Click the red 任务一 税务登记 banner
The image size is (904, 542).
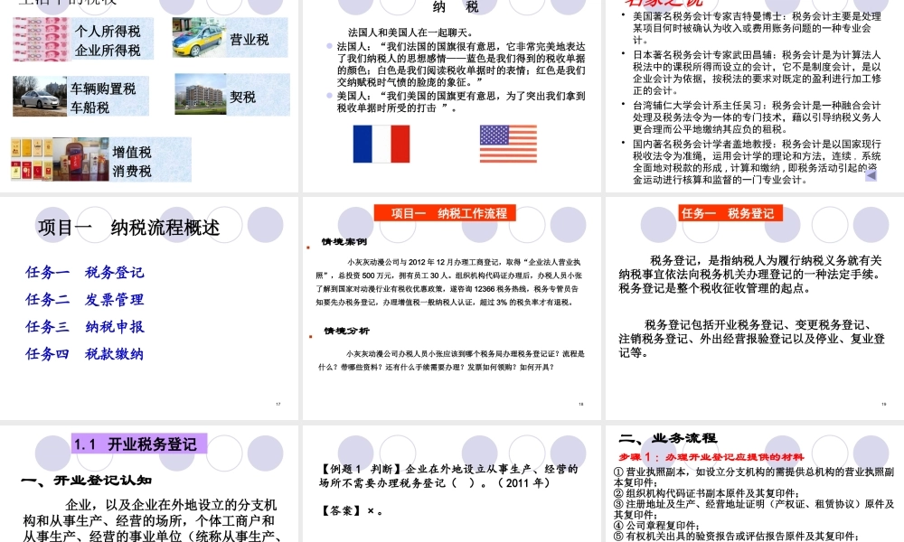730,213
